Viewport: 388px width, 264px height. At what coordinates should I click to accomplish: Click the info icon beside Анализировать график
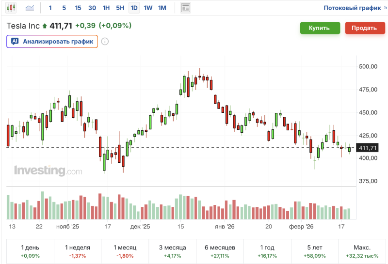point(105,42)
